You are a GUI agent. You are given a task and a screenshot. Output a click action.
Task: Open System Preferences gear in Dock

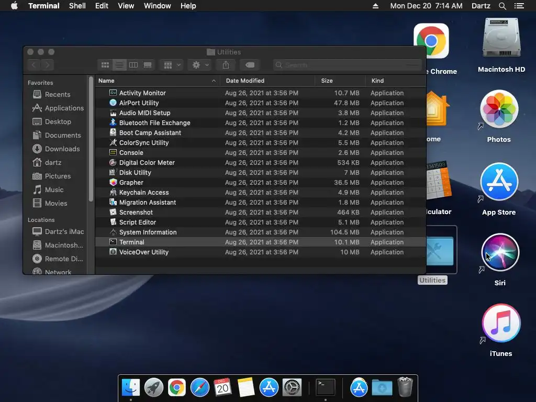pyautogui.click(x=292, y=388)
